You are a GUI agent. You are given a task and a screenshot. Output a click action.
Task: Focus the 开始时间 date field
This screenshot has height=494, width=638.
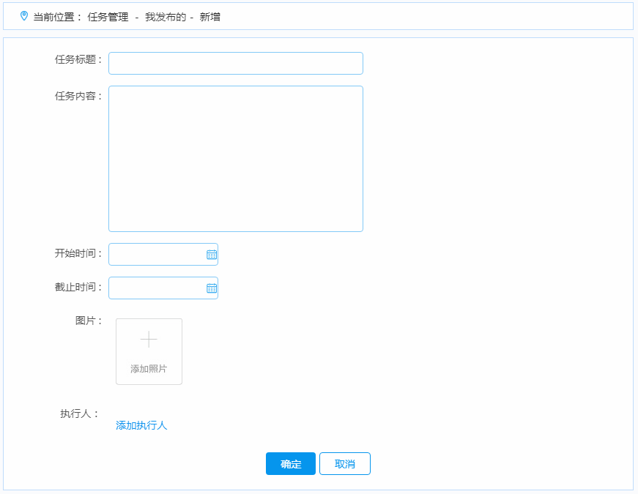click(x=156, y=255)
